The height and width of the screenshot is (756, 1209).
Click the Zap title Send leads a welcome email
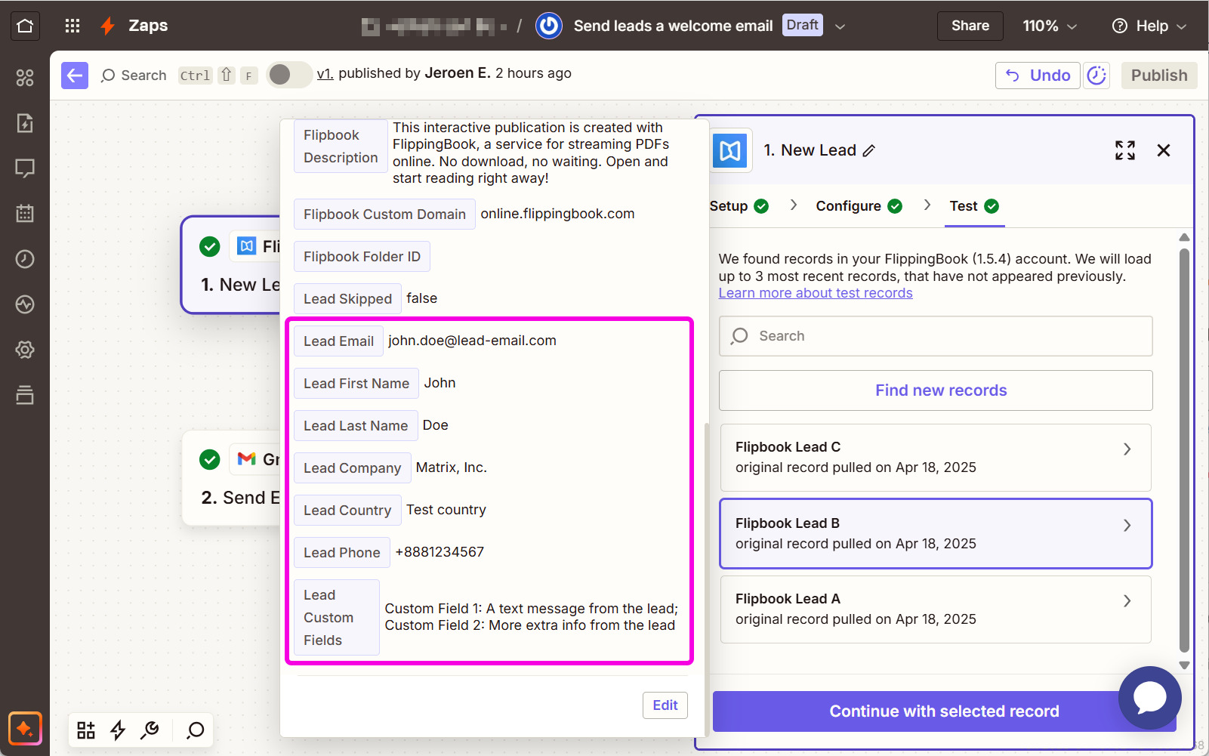673,26
